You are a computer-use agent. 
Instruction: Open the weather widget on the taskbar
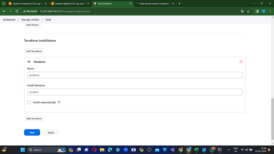pos(4,150)
